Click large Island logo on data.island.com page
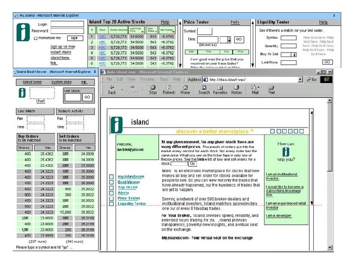This screenshot has height=265, width=354. (x=117, y=125)
